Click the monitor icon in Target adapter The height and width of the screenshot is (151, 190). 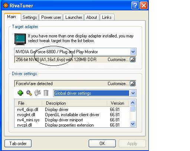pyautogui.click(x=20, y=39)
